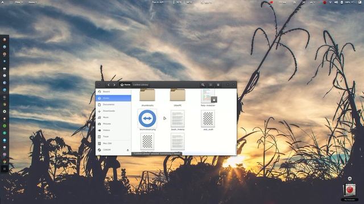Click the Videos camcorder icon in sidebar
Screen dimensions: 364x204
100,130
